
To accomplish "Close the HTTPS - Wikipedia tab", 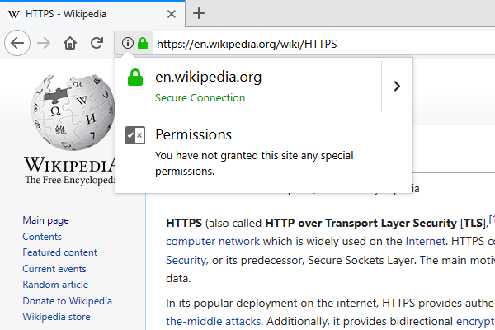I will click(x=169, y=14).
